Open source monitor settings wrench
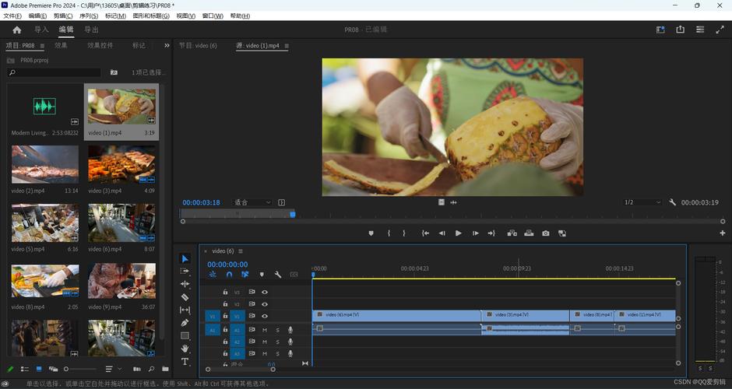 pos(672,202)
